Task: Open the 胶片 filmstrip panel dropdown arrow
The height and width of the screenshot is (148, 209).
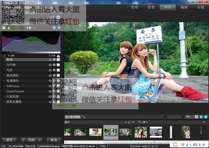Action: pyautogui.click(x=204, y=122)
